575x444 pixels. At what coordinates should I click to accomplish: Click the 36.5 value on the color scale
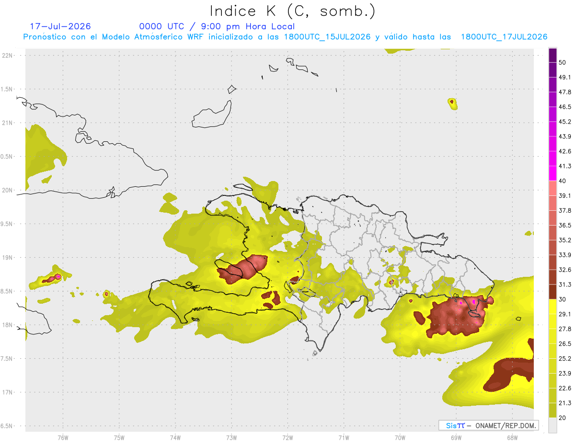click(x=565, y=225)
